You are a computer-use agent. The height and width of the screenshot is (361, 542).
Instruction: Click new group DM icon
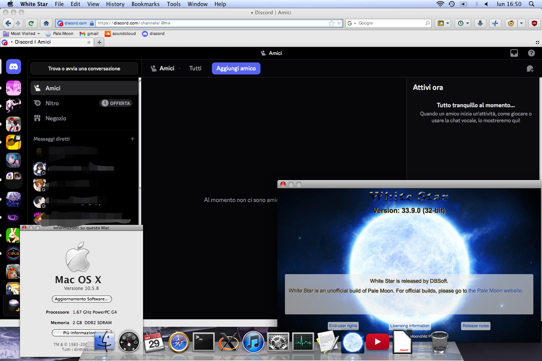click(530, 68)
